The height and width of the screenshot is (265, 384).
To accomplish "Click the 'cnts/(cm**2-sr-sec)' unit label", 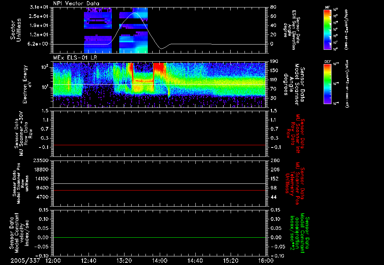I will click(346, 29).
